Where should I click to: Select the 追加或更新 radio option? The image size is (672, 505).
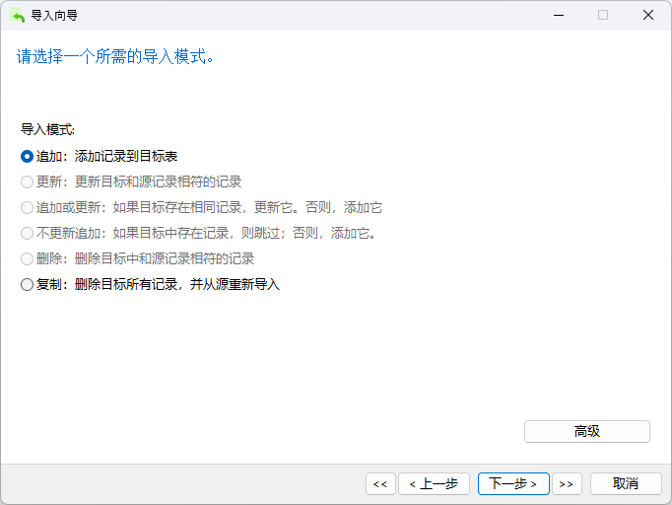(x=28, y=207)
